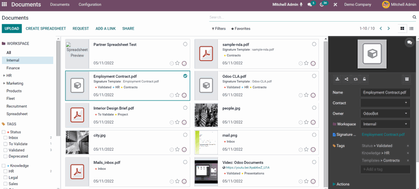Go to next page arrow

point(389,29)
